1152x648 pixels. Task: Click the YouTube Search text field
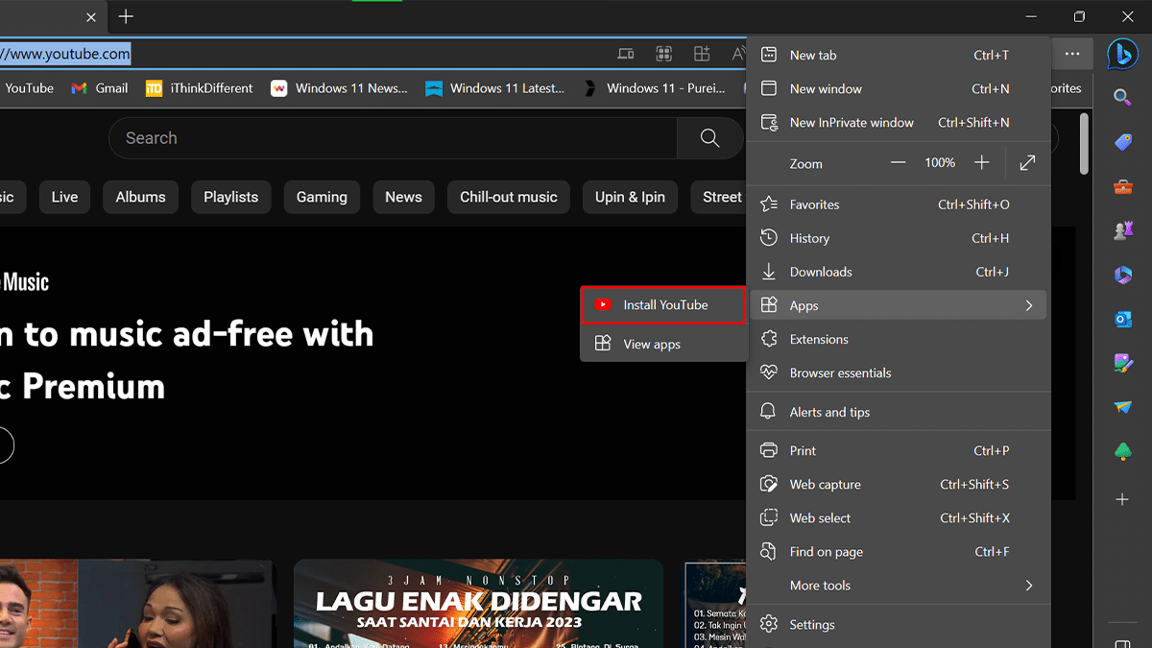click(394, 138)
